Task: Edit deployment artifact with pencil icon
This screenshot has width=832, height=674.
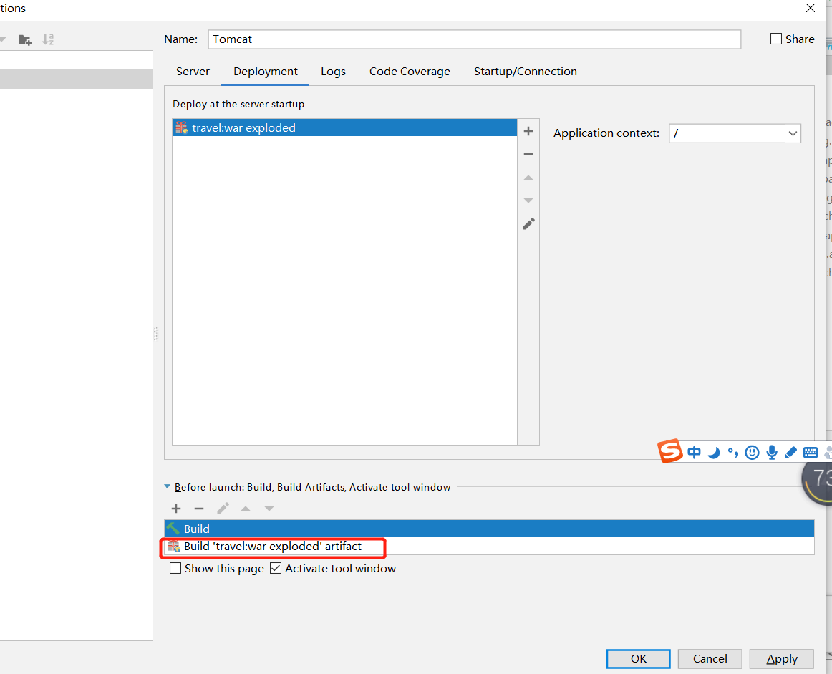Action: [x=528, y=224]
